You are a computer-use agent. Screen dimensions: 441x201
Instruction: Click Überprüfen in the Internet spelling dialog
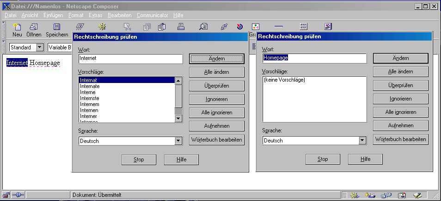point(216,86)
